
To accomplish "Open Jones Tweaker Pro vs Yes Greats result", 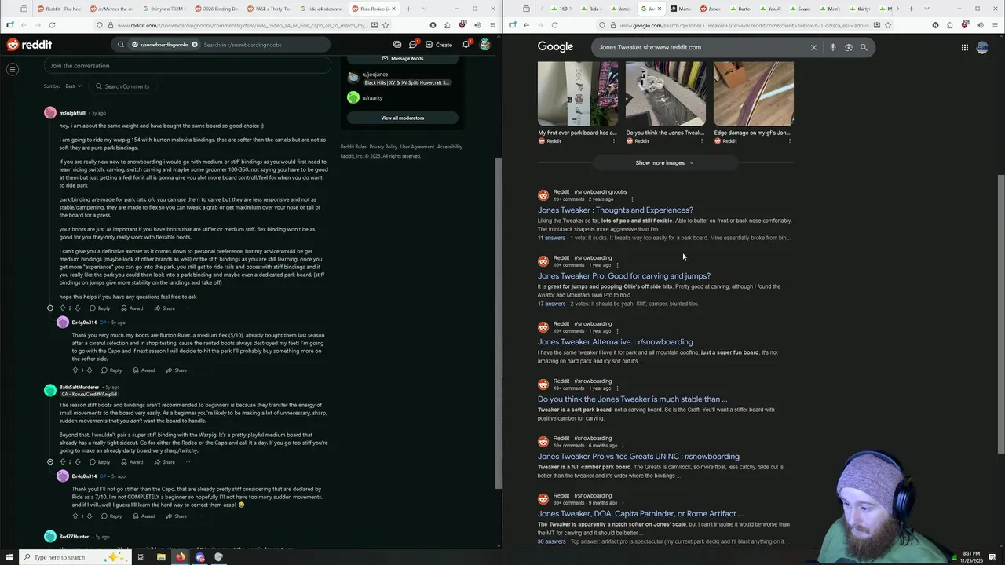I will tap(638, 457).
